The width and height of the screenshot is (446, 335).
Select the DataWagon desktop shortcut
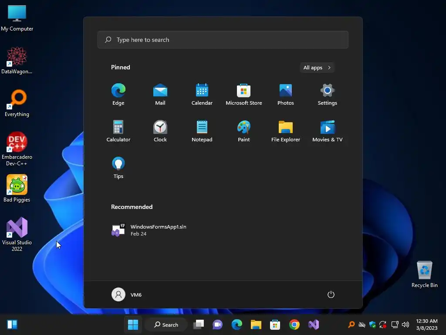(x=17, y=60)
